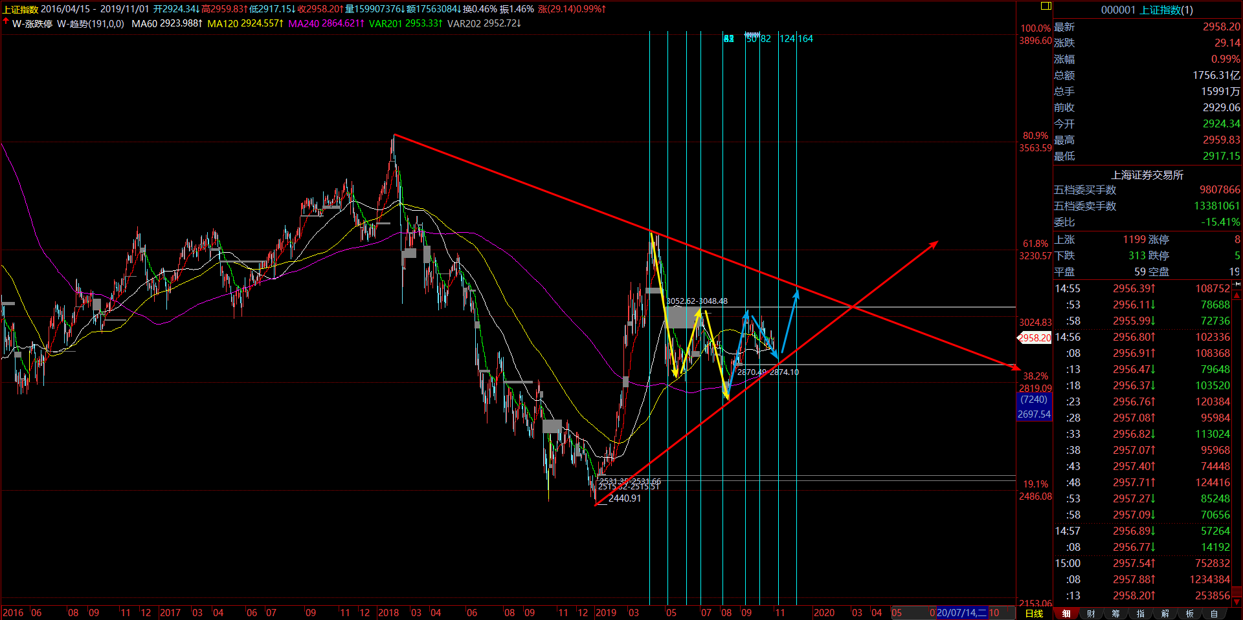Image resolution: width=1243 pixels, height=620 pixels.
Task: Click the MA120 yellow indicator label
Action: [x=245, y=23]
